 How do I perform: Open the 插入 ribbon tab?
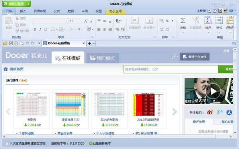23,11
